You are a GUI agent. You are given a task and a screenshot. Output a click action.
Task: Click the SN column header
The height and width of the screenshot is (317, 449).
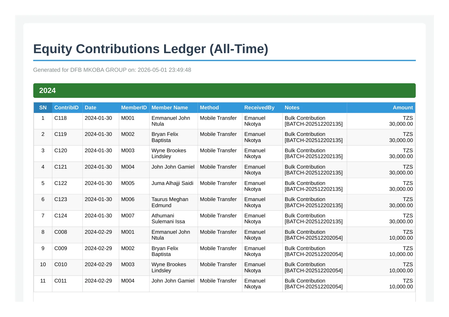(43, 108)
